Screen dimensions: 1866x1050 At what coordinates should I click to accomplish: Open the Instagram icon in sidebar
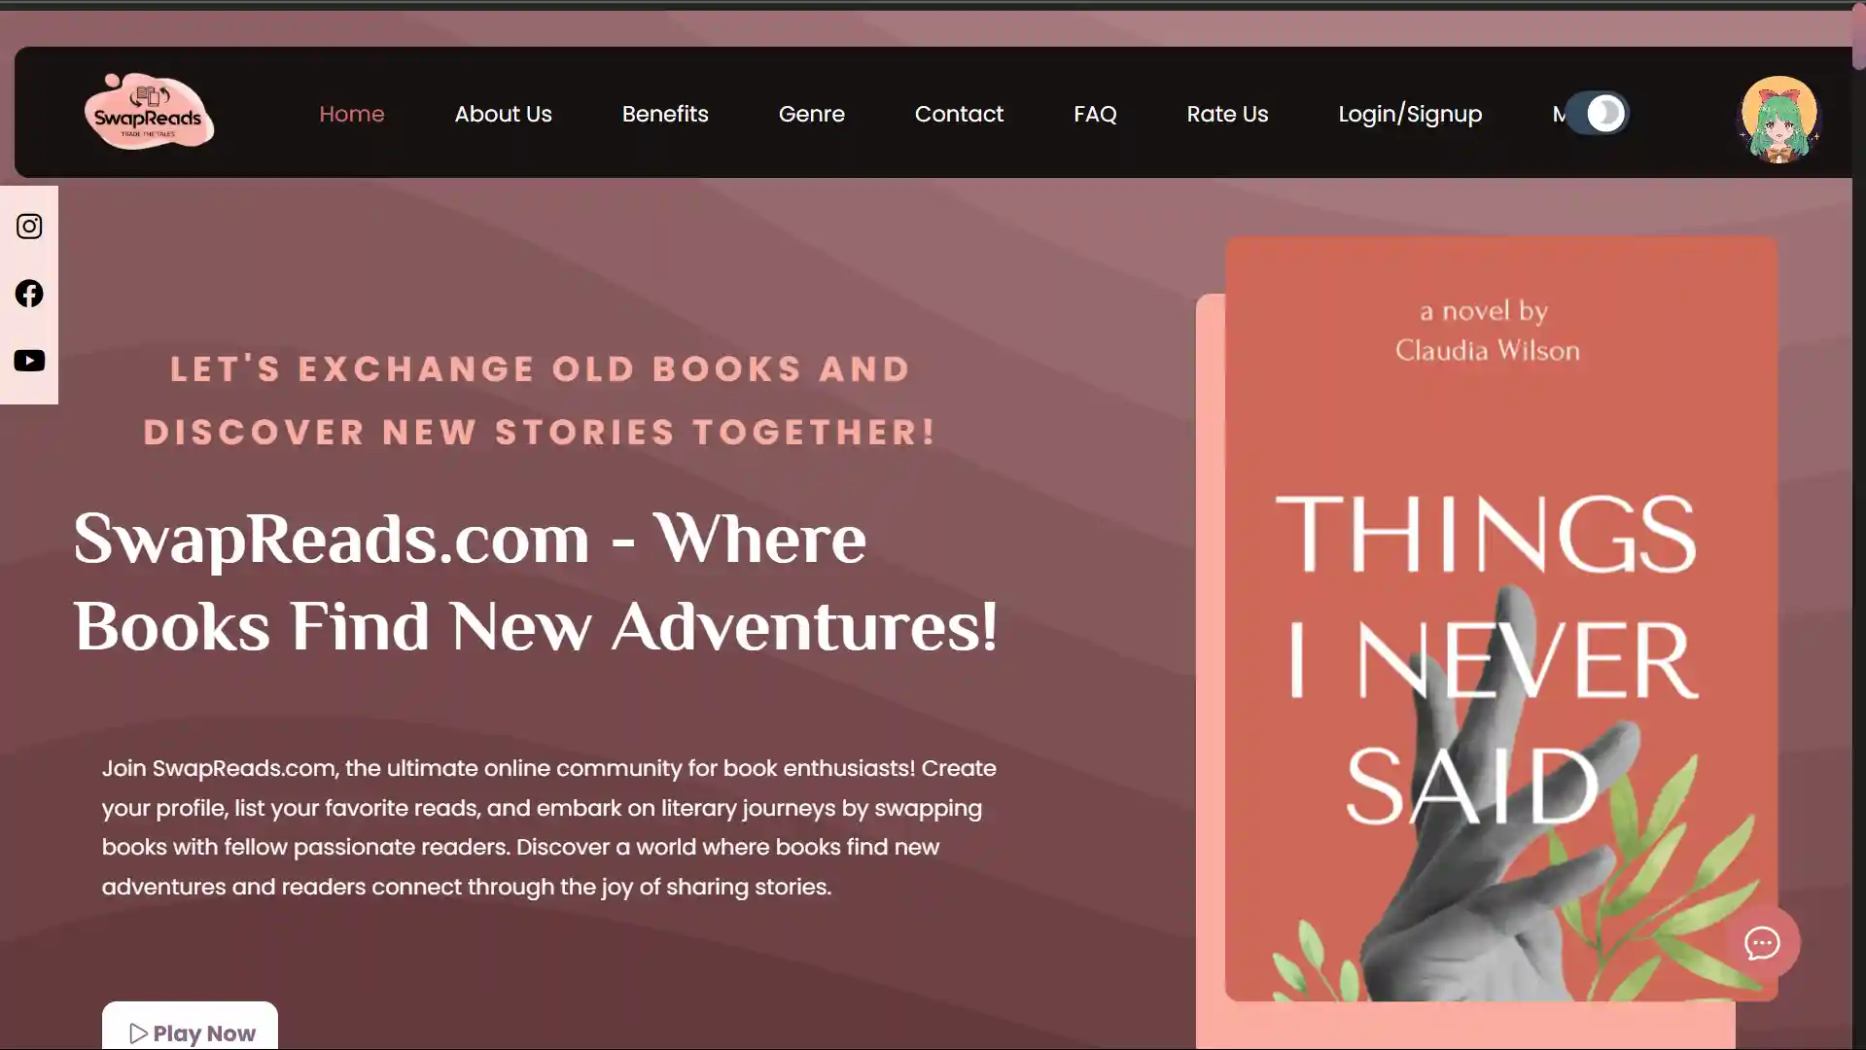29,227
